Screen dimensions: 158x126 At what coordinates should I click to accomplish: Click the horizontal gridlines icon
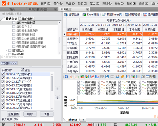click(138, 77)
